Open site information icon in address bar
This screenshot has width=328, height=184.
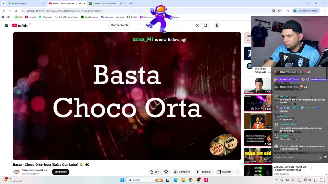coord(23,11)
